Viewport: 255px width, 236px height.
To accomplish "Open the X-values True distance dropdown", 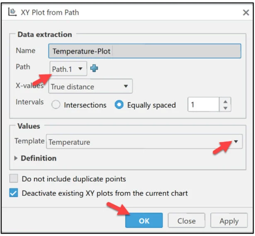I will point(90,87).
